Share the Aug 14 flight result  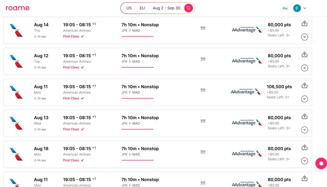point(304,23)
